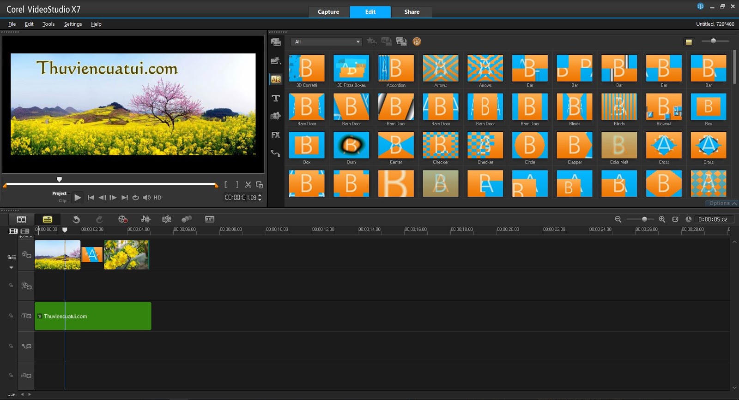Open the Help menu

click(96, 24)
